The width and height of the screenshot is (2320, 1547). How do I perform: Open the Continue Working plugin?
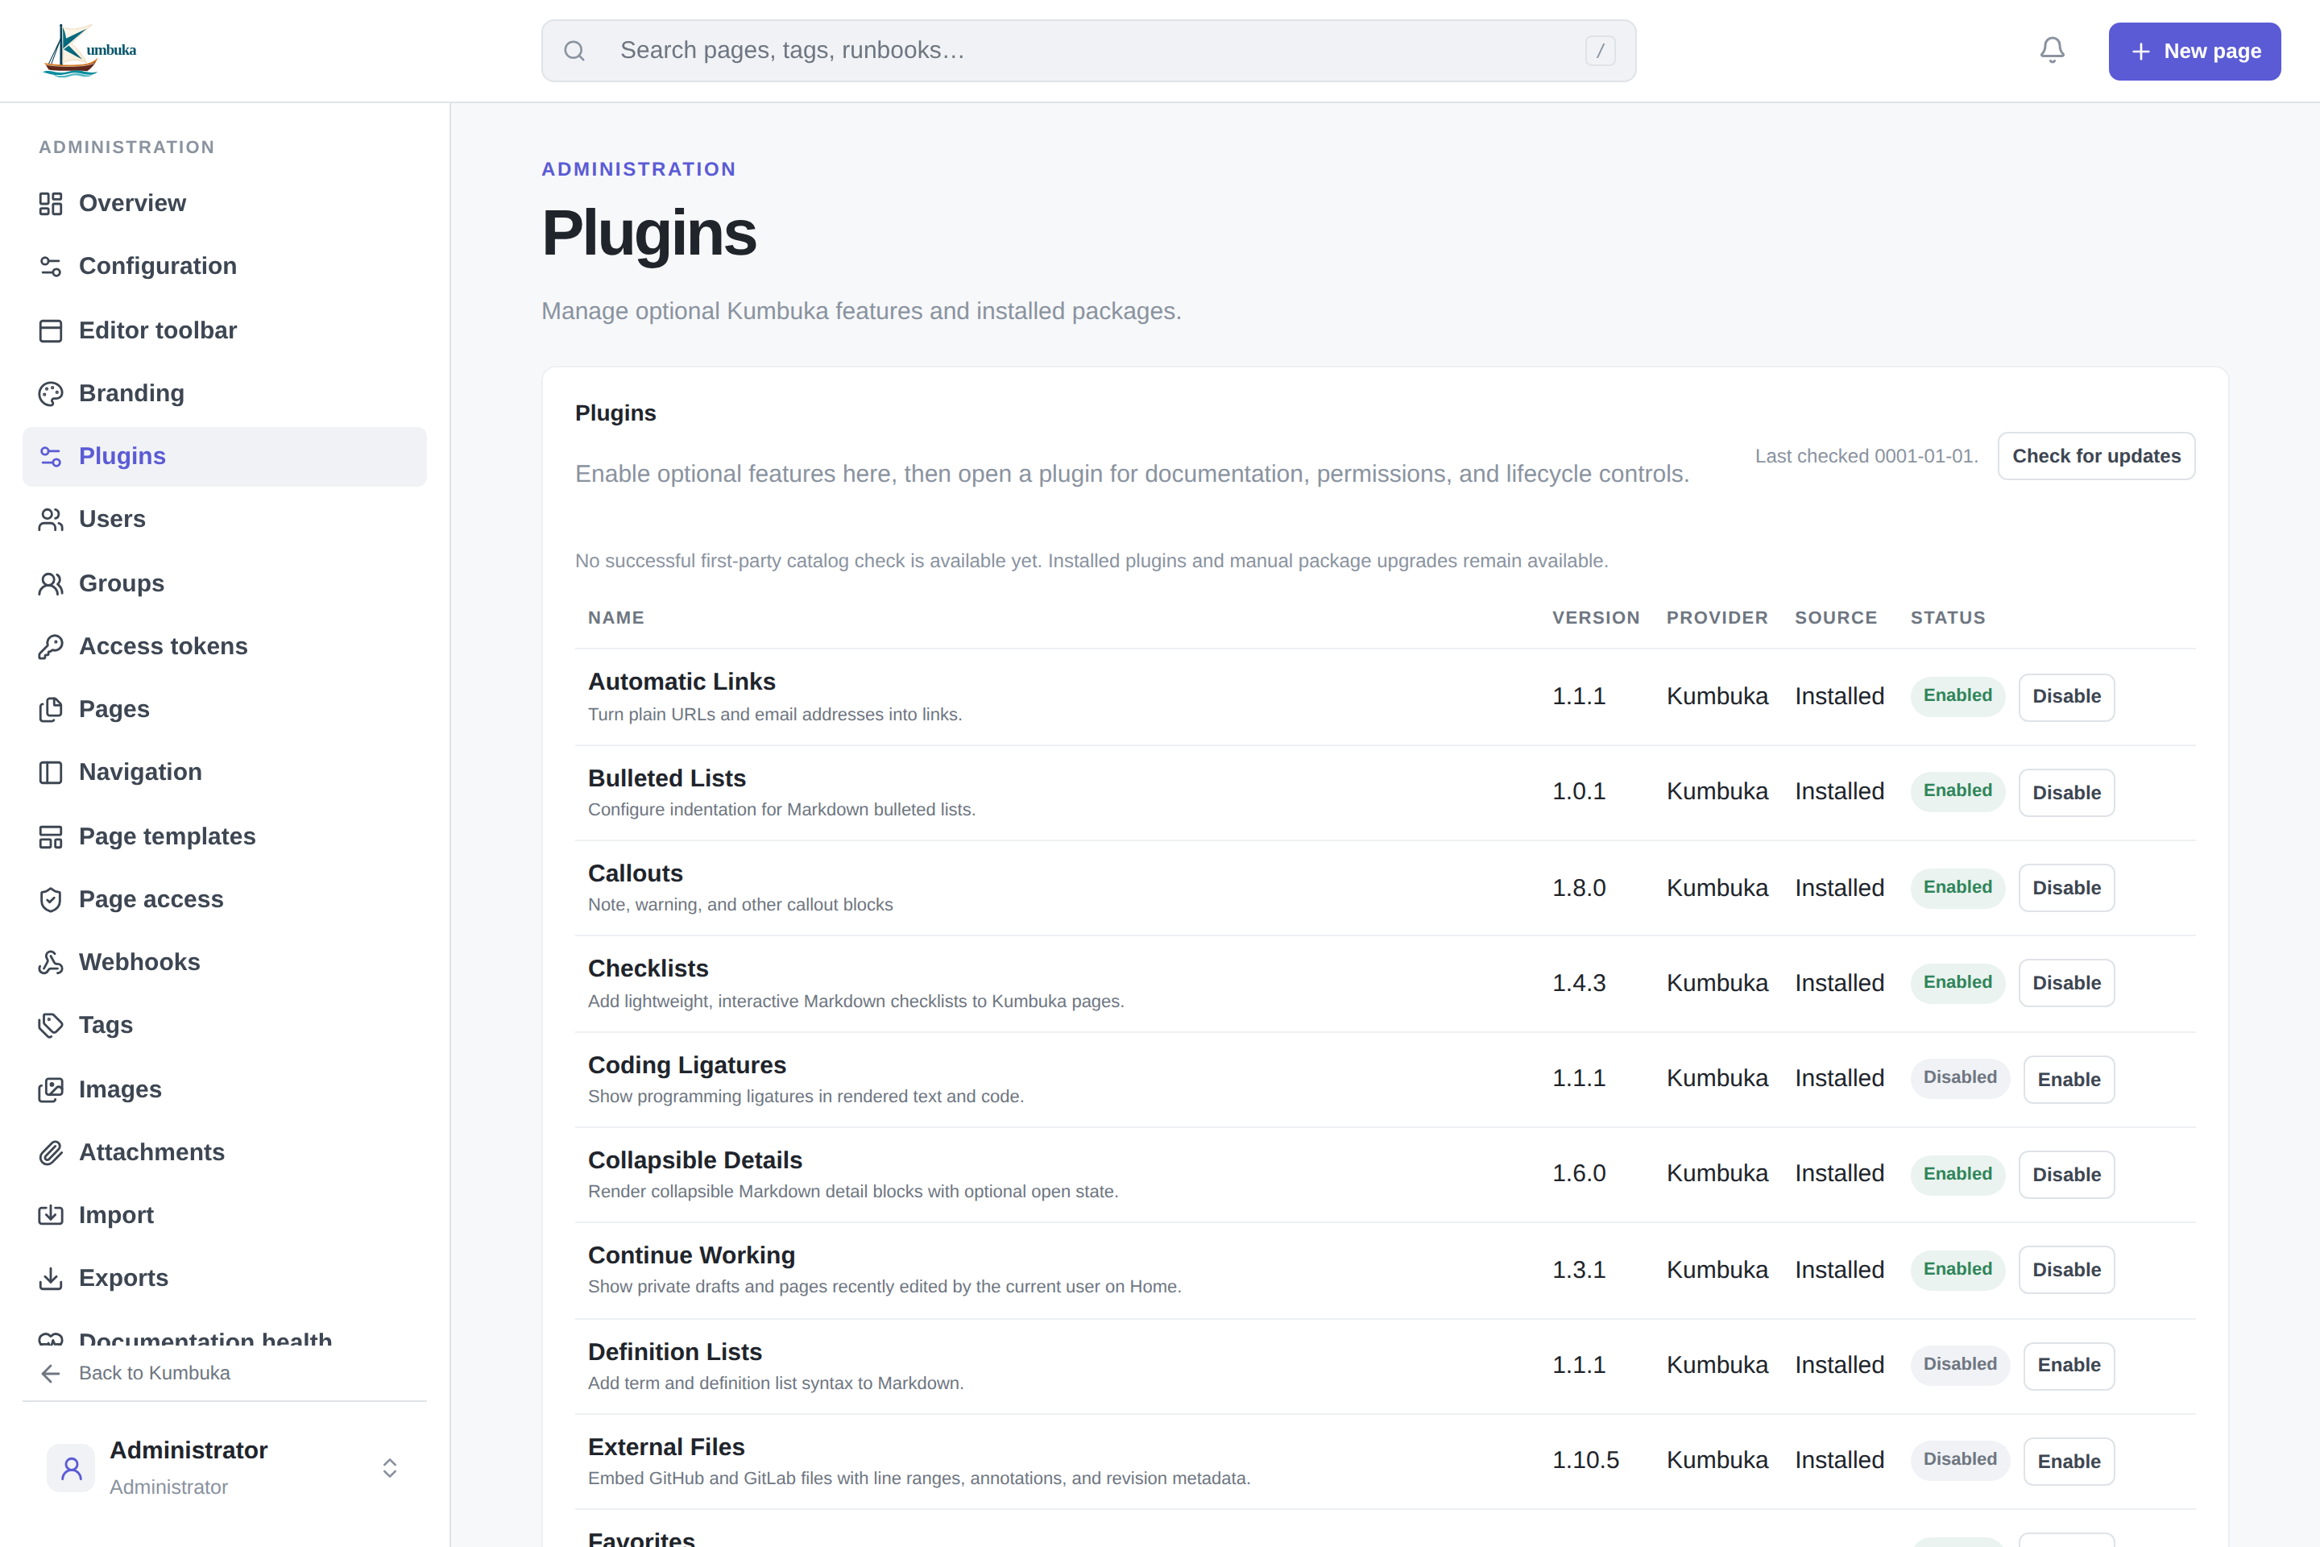691,1255
